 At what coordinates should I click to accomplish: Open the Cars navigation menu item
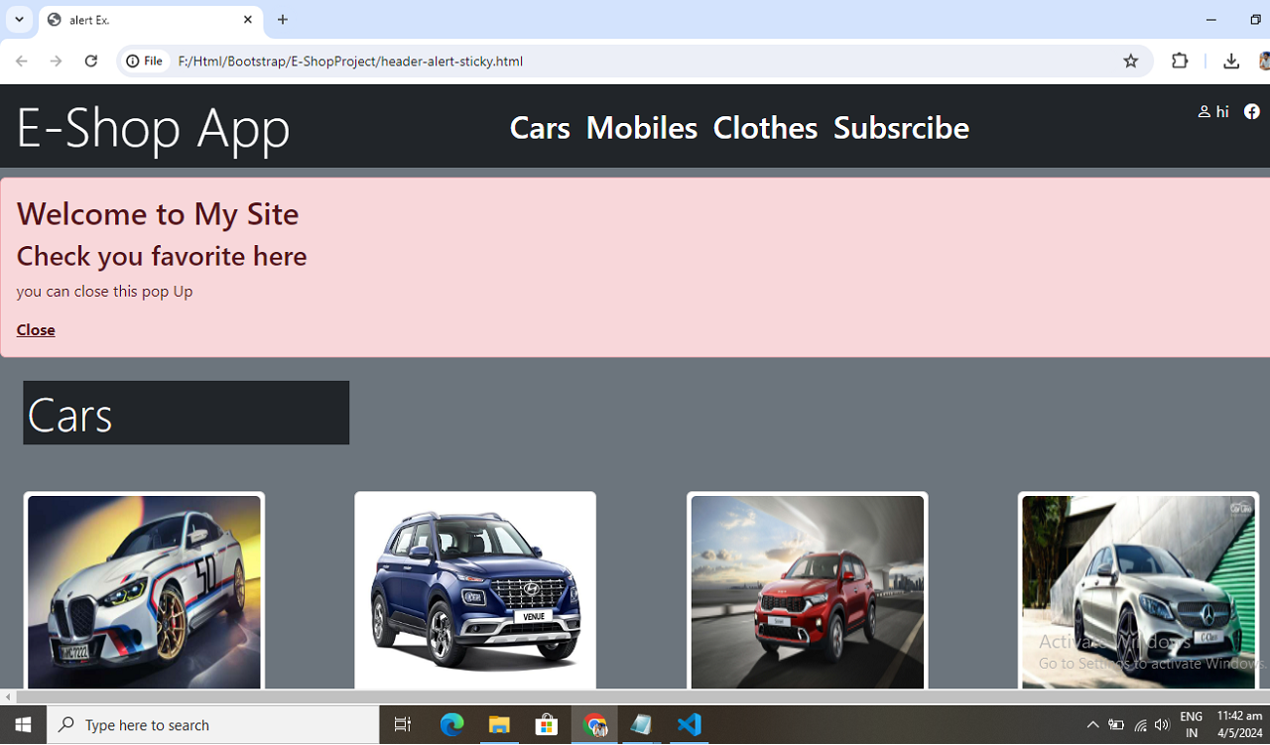click(x=540, y=127)
